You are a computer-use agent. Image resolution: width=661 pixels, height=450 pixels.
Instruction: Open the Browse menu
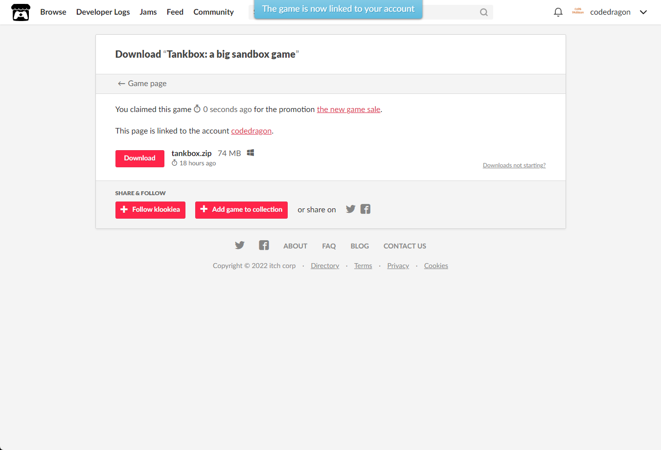point(53,12)
